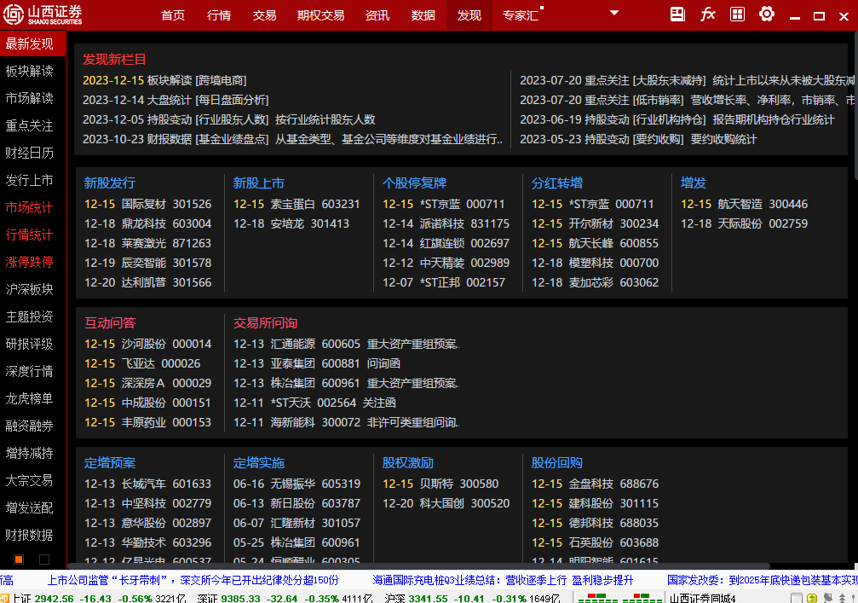858x603 pixels.
Task: Open the fx formula manager icon
Action: [x=707, y=14]
